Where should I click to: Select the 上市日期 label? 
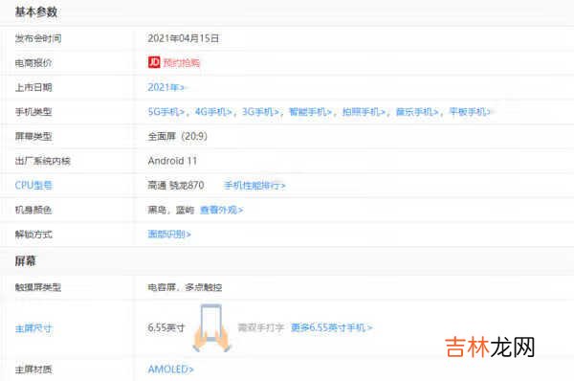click(33, 87)
